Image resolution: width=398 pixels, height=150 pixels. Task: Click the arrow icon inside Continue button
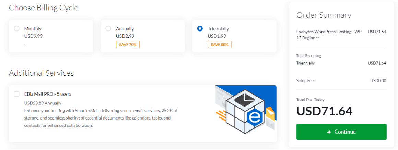click(329, 132)
